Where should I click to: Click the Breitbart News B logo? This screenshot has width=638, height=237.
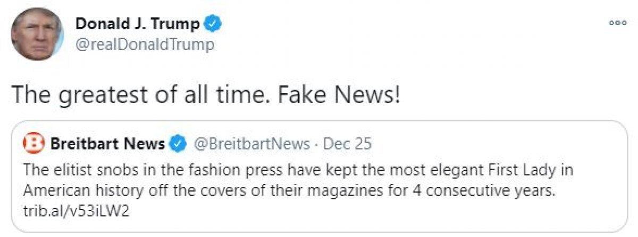click(35, 143)
